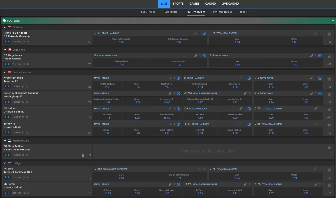Favorite the JK Parnu vs Nomme United match
Viewport: 336px width, 198px height.
pos(329,185)
